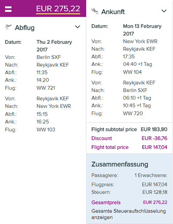This screenshot has width=173, height=224.
Task: Open the hamburger menu icon
Action: tap(8, 9)
